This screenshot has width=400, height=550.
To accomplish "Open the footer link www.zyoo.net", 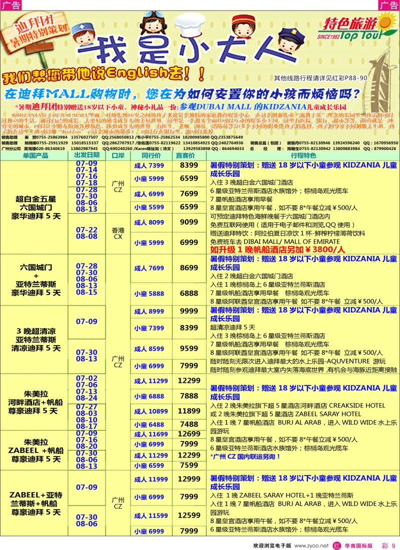I will (x=311, y=545).
